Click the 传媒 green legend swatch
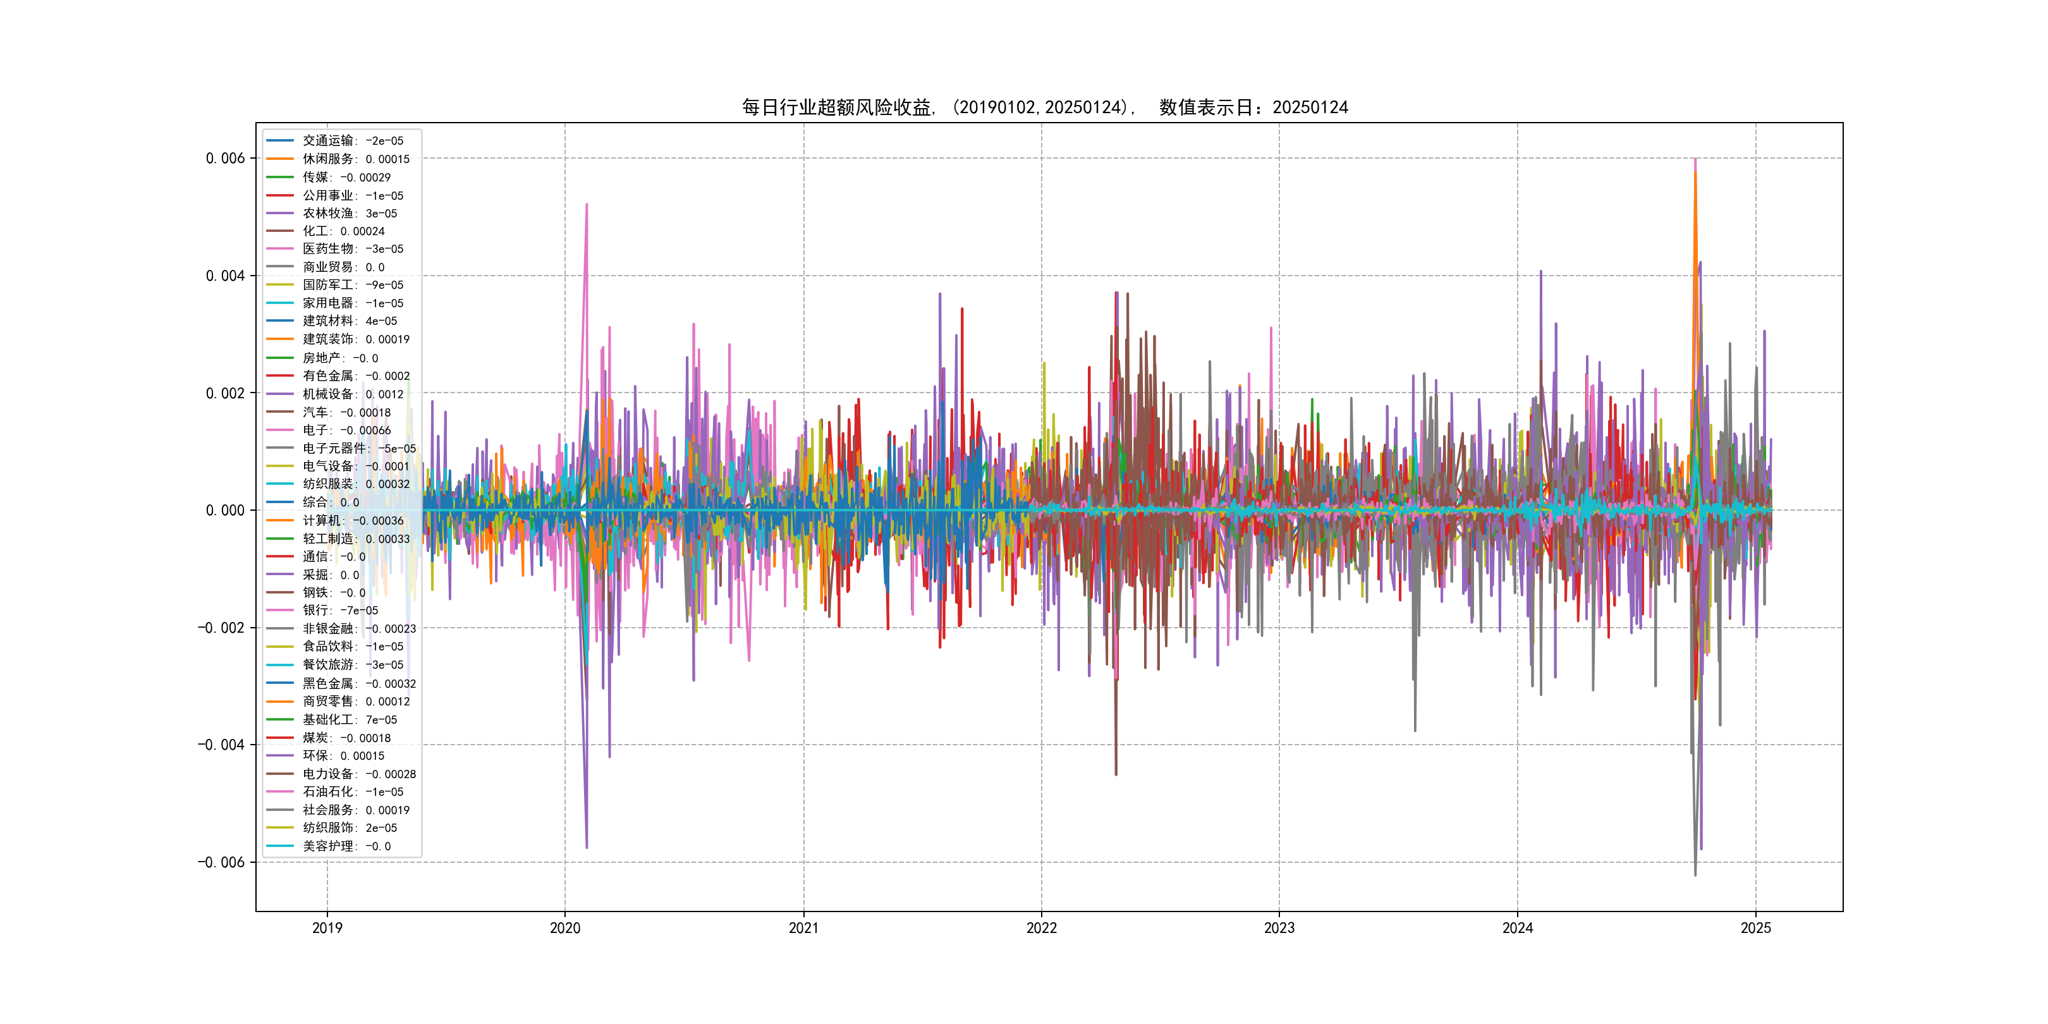This screenshot has width=2048, height=1024. 280,177
